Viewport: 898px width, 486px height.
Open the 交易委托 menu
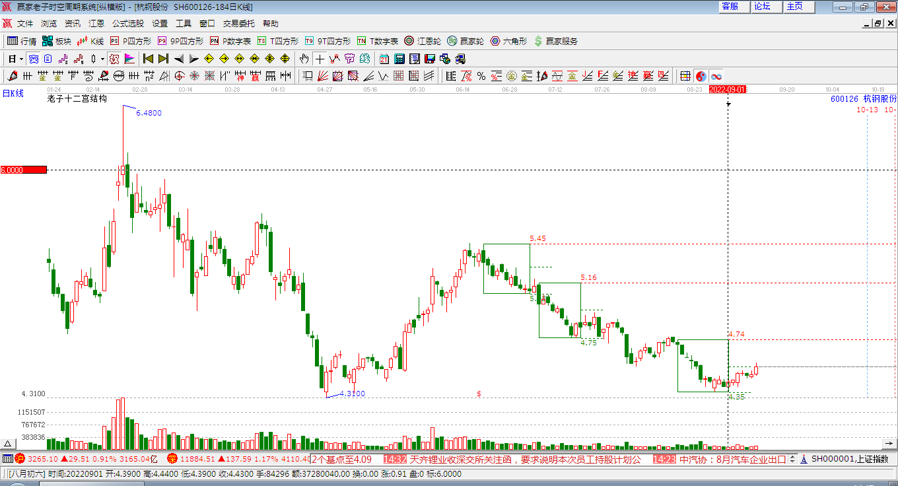coord(239,23)
